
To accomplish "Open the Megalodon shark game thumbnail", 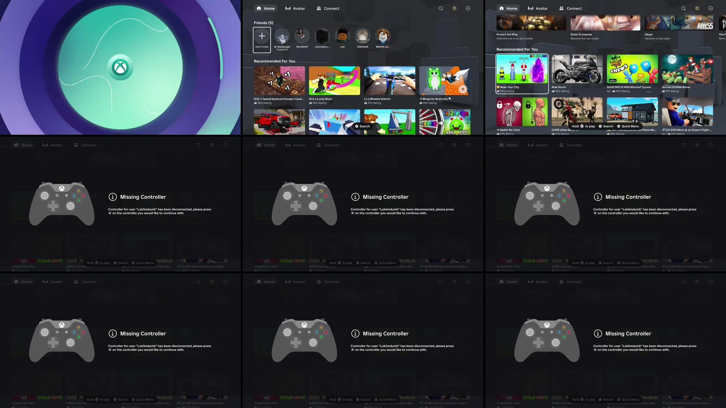I will click(390, 122).
